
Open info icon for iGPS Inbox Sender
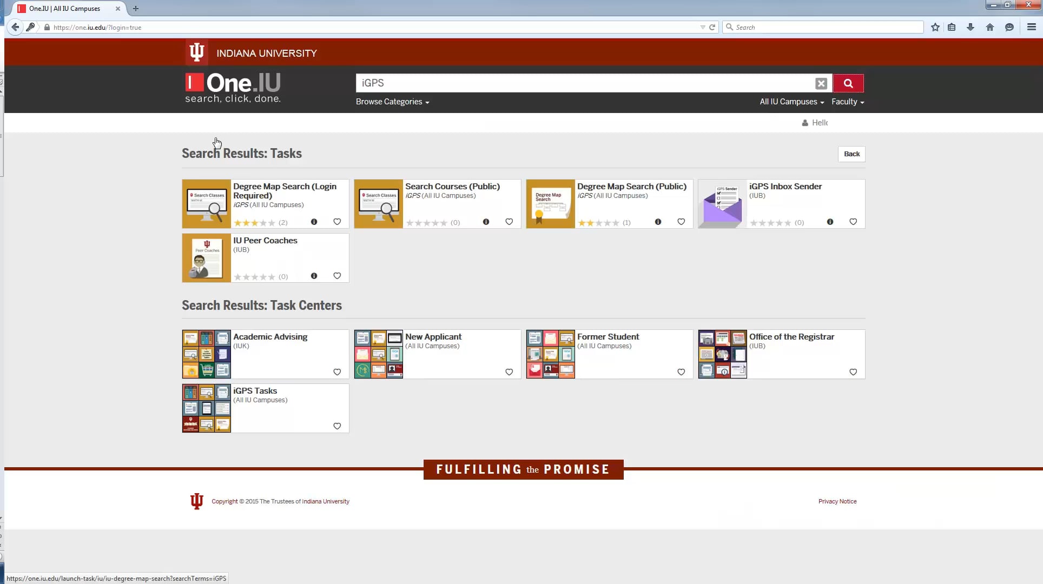coord(830,222)
